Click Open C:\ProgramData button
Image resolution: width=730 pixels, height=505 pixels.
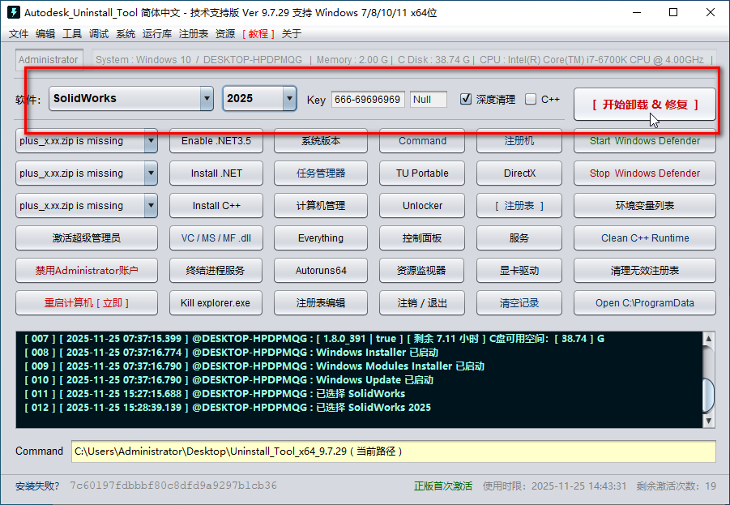[645, 303]
